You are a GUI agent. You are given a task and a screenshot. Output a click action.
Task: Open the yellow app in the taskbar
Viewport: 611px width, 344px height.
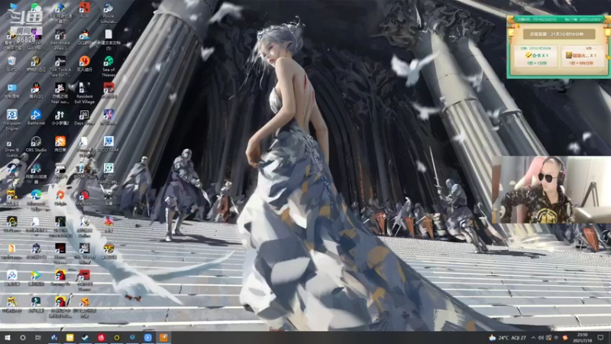pyautogui.click(x=70, y=338)
